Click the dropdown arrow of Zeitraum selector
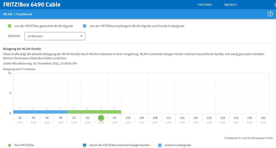276x148 pixels. click(x=81, y=36)
